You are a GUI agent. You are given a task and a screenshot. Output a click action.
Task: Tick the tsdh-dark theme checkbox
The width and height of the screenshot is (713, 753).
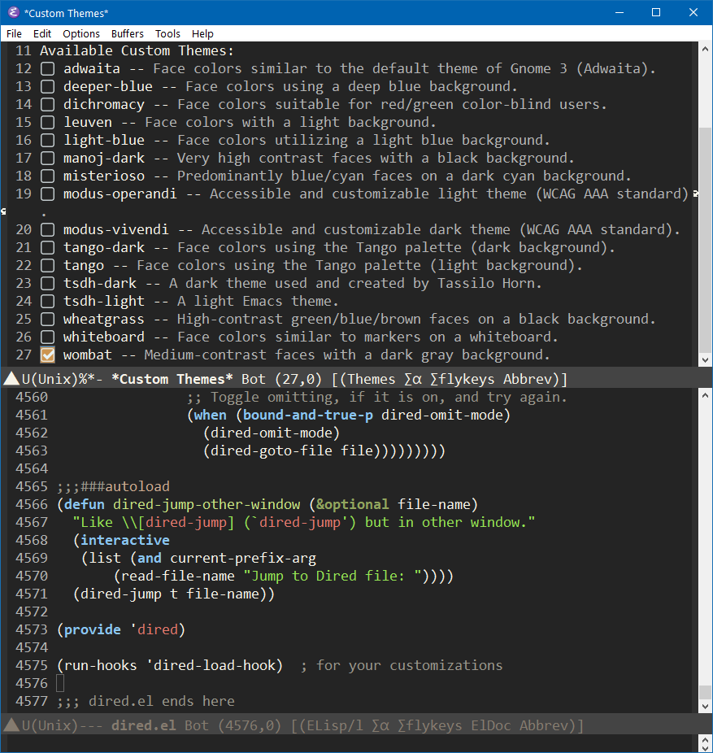pyautogui.click(x=47, y=283)
